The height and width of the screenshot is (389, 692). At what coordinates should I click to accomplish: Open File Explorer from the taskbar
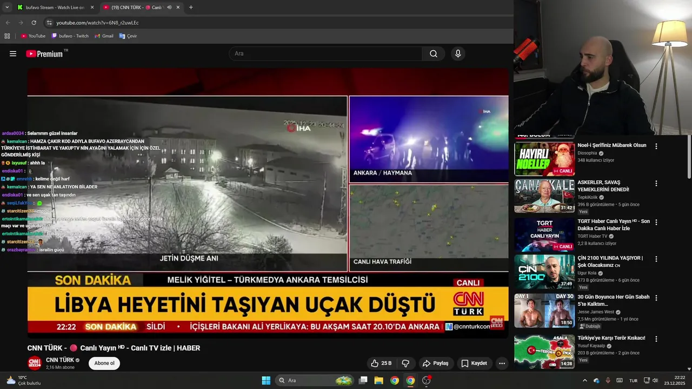[x=378, y=380]
